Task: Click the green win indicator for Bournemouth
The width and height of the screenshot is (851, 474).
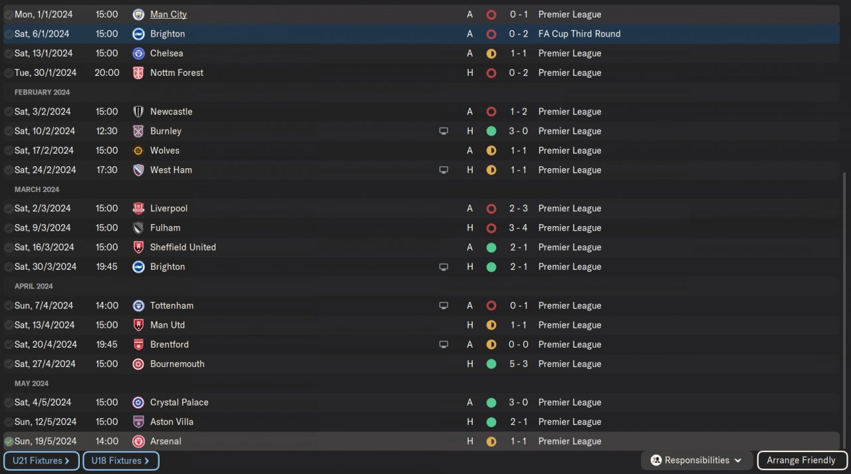Action: coord(491,364)
